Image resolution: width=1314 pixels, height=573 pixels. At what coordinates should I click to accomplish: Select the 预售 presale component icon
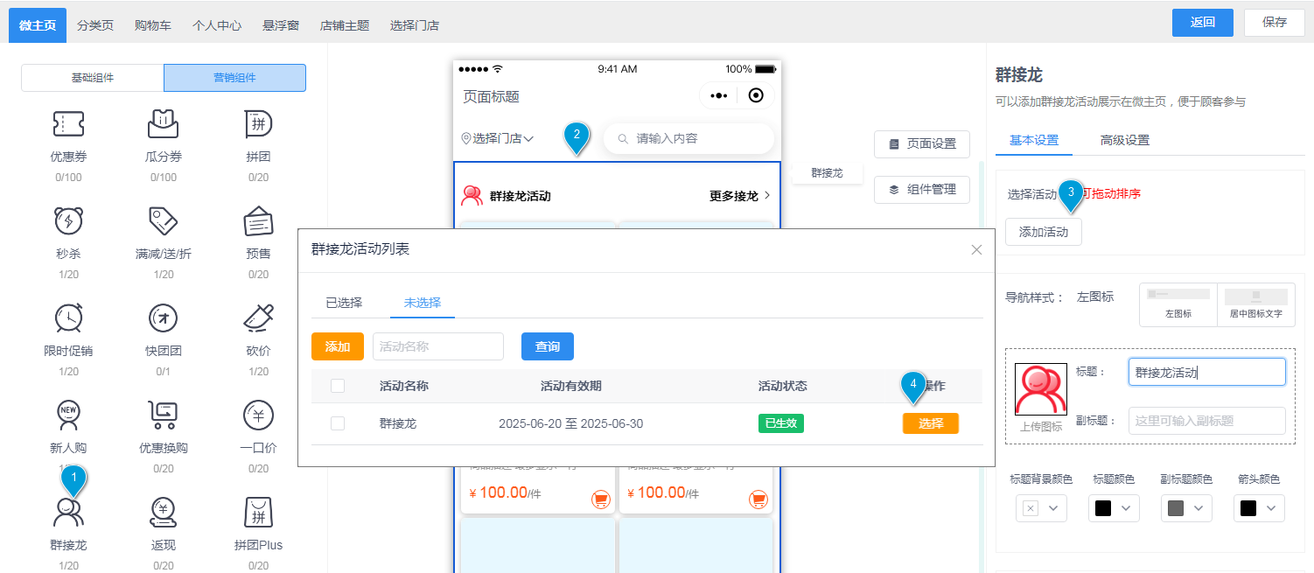[259, 221]
